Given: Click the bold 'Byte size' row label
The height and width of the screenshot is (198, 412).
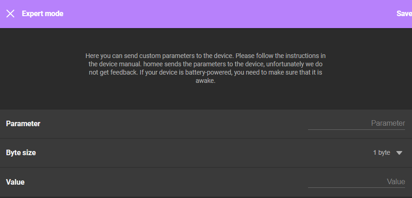Looking at the screenshot, I should tap(21, 153).
